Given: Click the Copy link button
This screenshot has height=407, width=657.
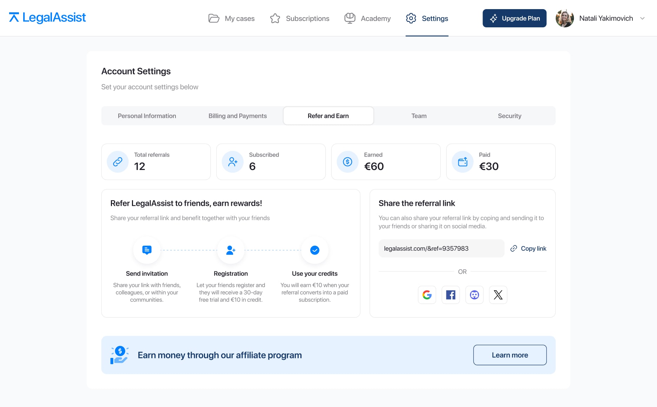Looking at the screenshot, I should (x=528, y=248).
